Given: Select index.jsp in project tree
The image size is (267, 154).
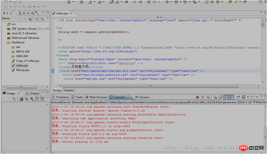Looking at the screenshot, I should pos(20,65).
